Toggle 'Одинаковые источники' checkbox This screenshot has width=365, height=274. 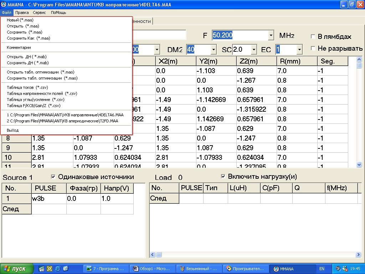tap(53, 177)
